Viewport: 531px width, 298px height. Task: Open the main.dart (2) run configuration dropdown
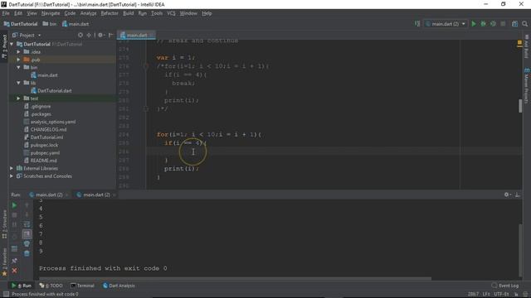coord(446,24)
